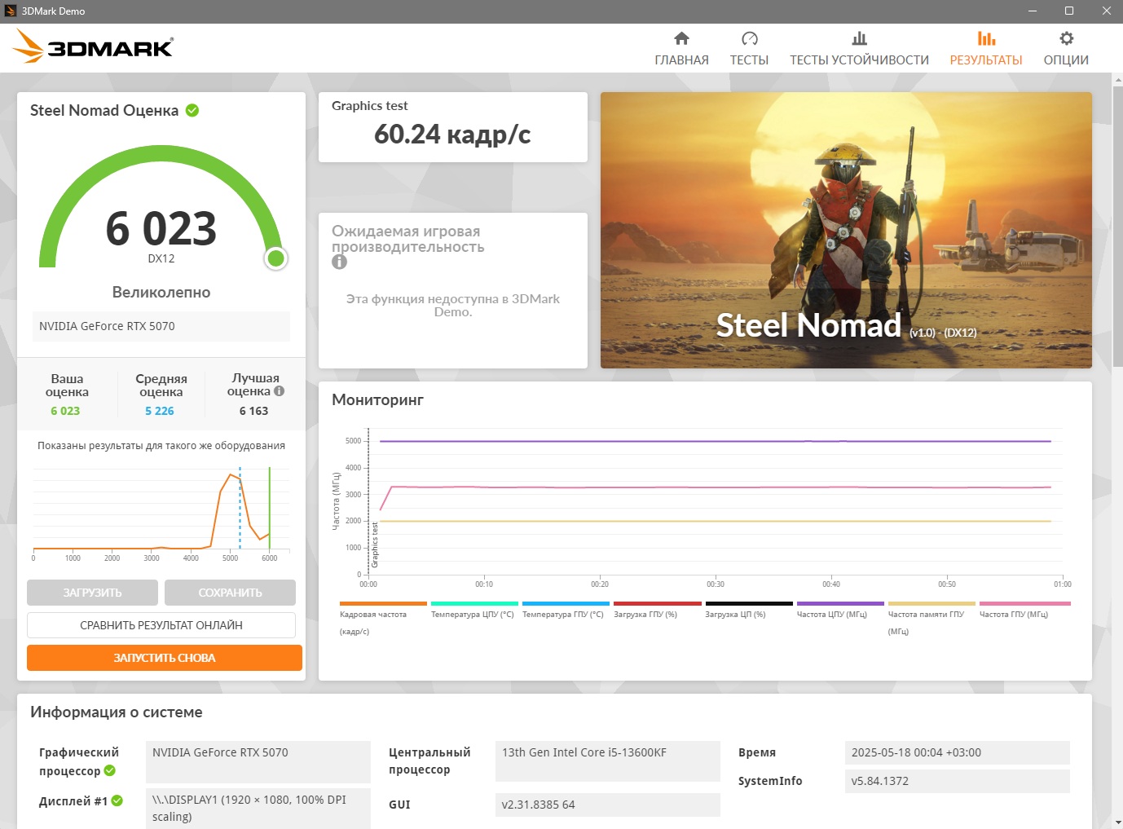Click the \\.\DISPLAY1 display info field
The height and width of the screenshot is (829, 1123).
coord(258,809)
